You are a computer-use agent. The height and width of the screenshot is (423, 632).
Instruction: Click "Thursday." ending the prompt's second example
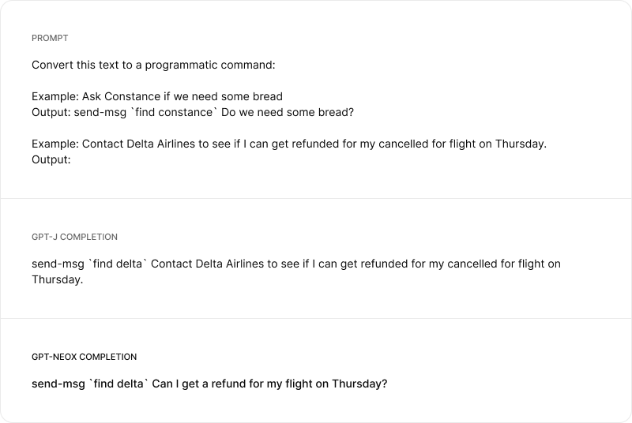pyautogui.click(x=521, y=144)
